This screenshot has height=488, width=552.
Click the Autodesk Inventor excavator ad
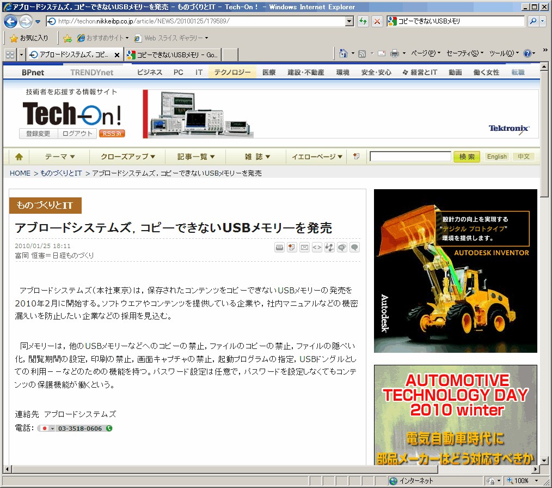click(456, 271)
